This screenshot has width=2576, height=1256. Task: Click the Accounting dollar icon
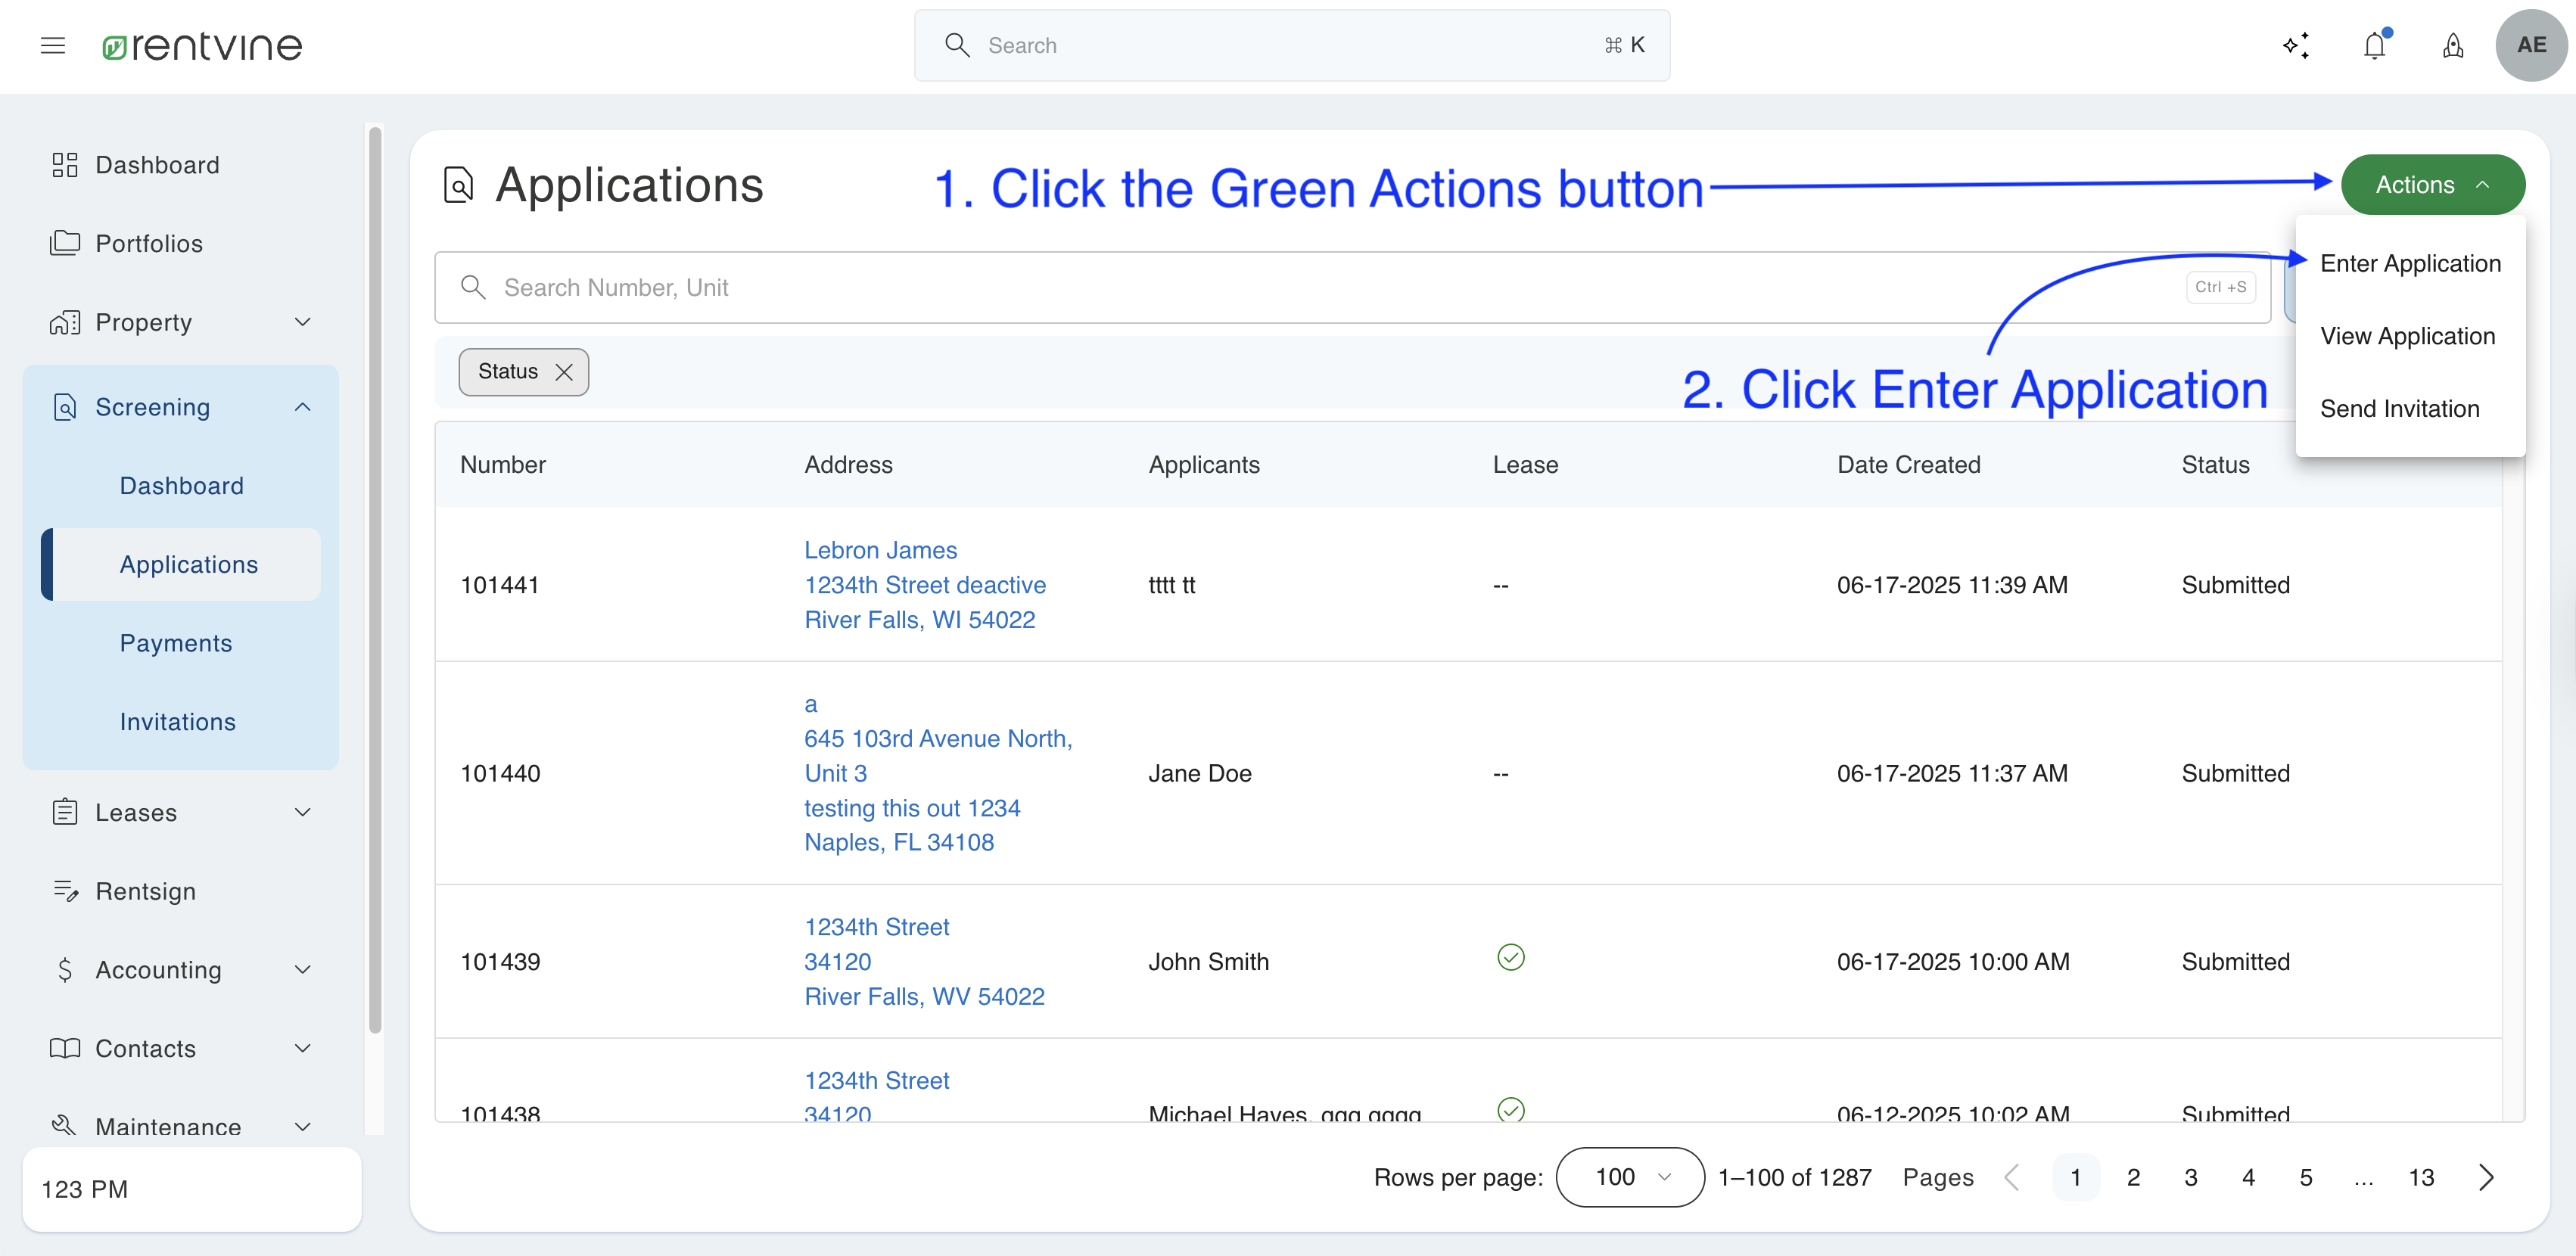(x=65, y=970)
